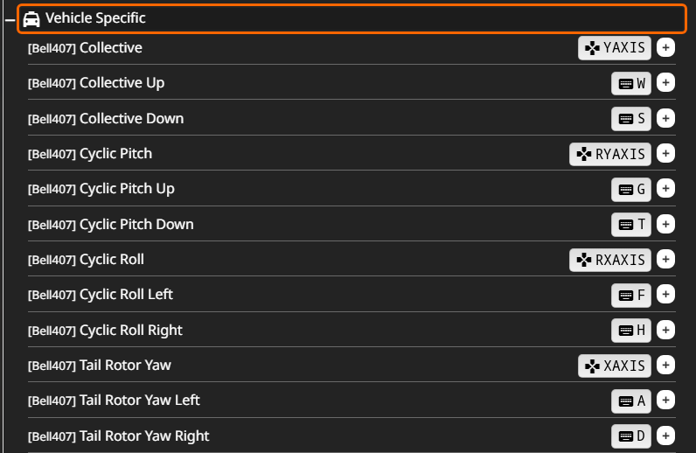Click the Vehicle Specific car icon
Image resolution: width=696 pixels, height=453 pixels.
(x=31, y=19)
